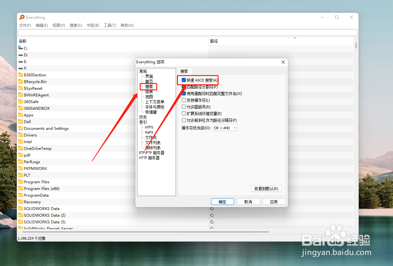This screenshot has height=266, width=393.
Task: Click the 搜索 tab in options dialog
Action: pos(184,71)
